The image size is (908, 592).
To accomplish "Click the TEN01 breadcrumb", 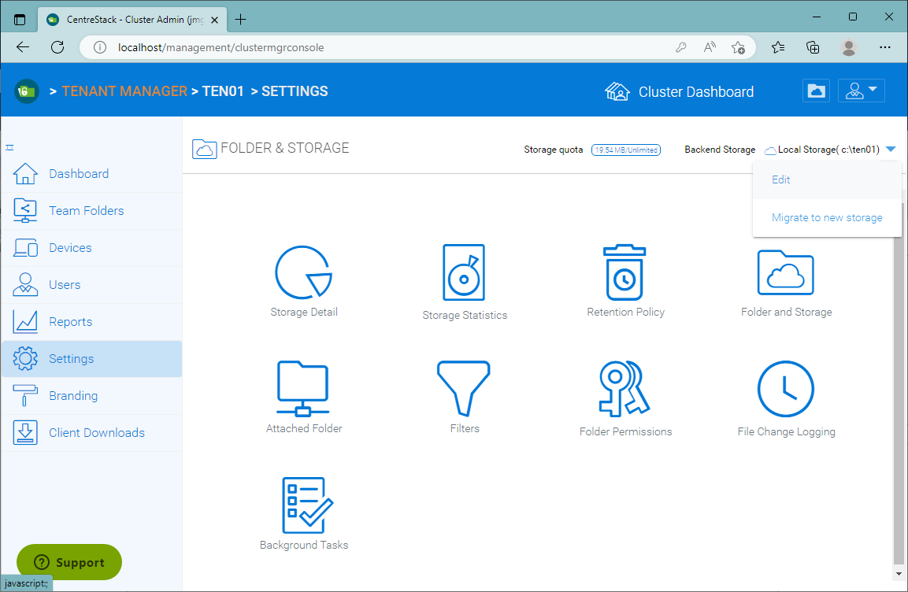I will point(223,91).
